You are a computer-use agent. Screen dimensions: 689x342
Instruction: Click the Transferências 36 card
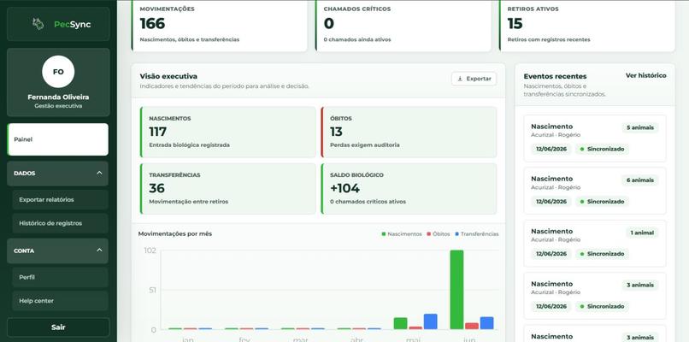coord(227,189)
